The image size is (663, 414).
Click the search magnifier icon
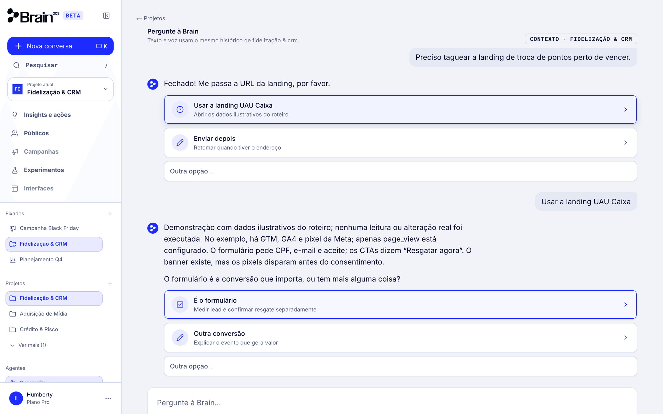click(17, 65)
